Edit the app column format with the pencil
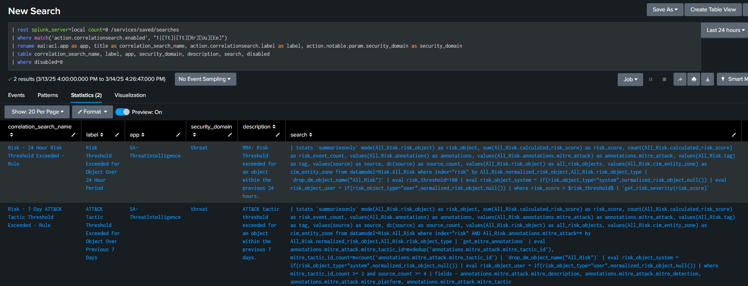The width and height of the screenshot is (748, 286). pyautogui.click(x=178, y=135)
